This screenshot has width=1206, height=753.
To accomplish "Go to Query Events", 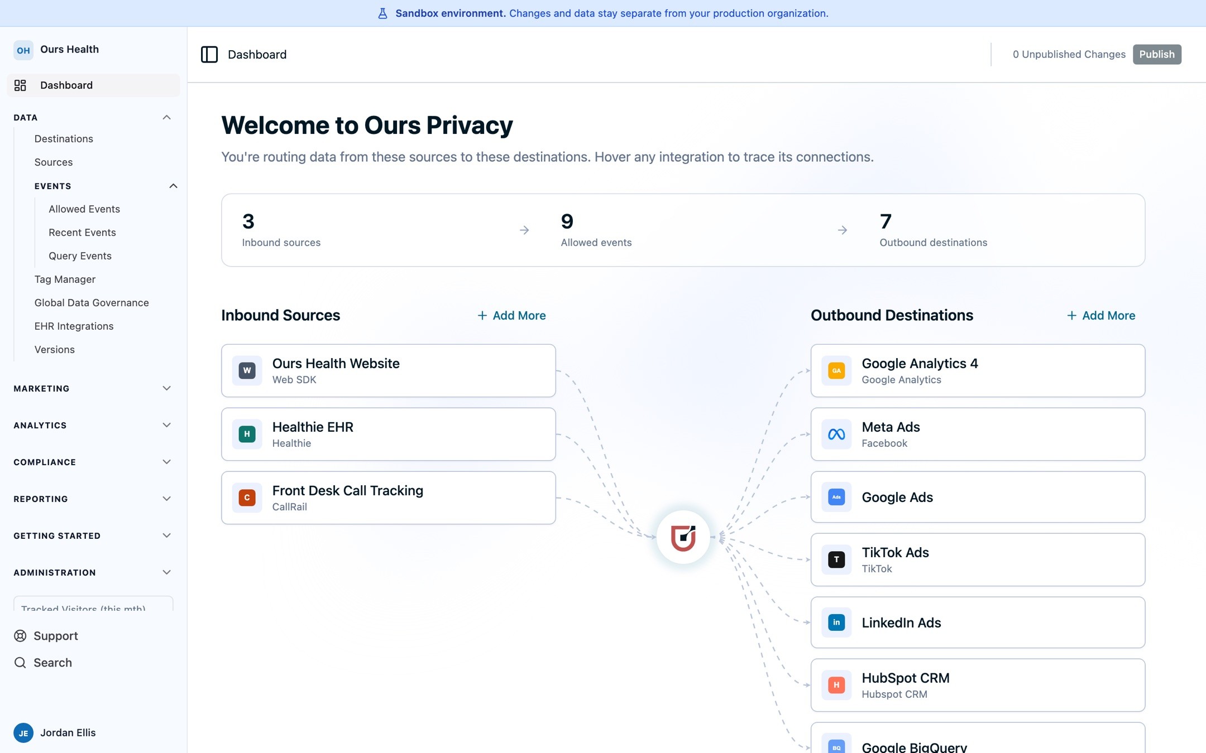I will click(x=80, y=256).
